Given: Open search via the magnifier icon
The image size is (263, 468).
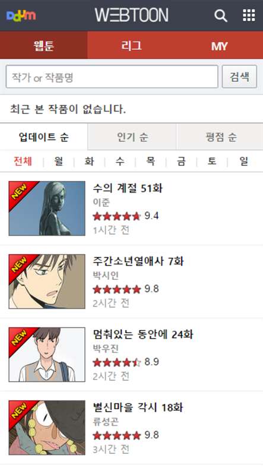Looking at the screenshot, I should tap(221, 15).
